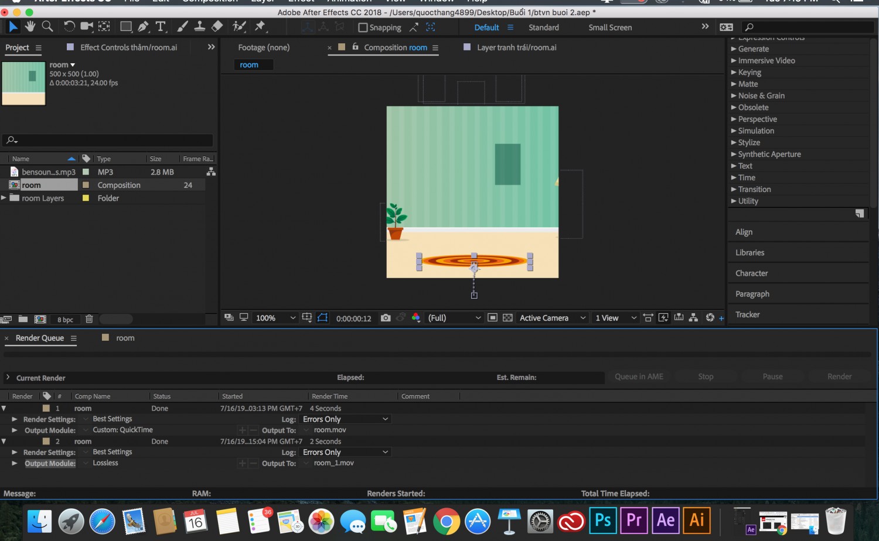Select the Unified Camera tool

(x=87, y=26)
